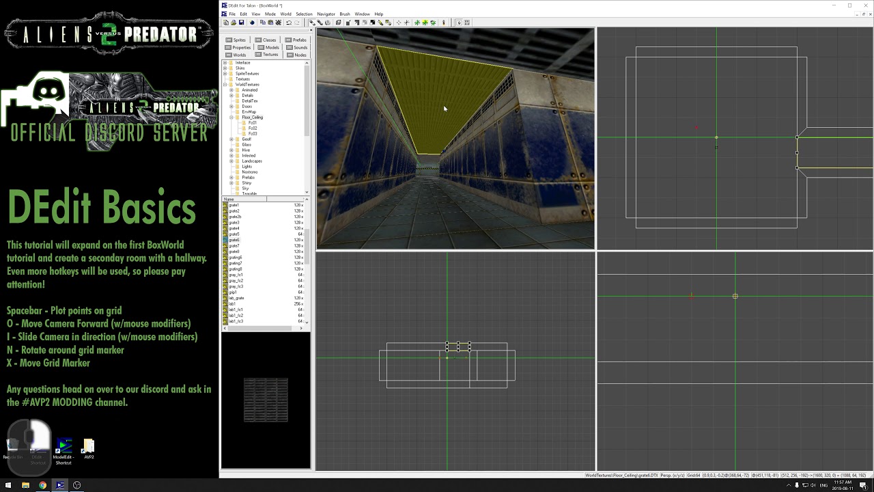Click the Windows Start button
Viewport: 874px width, 492px height.
tap(8, 485)
